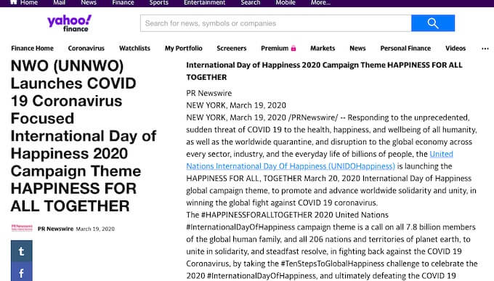Open Mobile in top bar
Viewport: 494px width, 281px height.
[286, 2]
